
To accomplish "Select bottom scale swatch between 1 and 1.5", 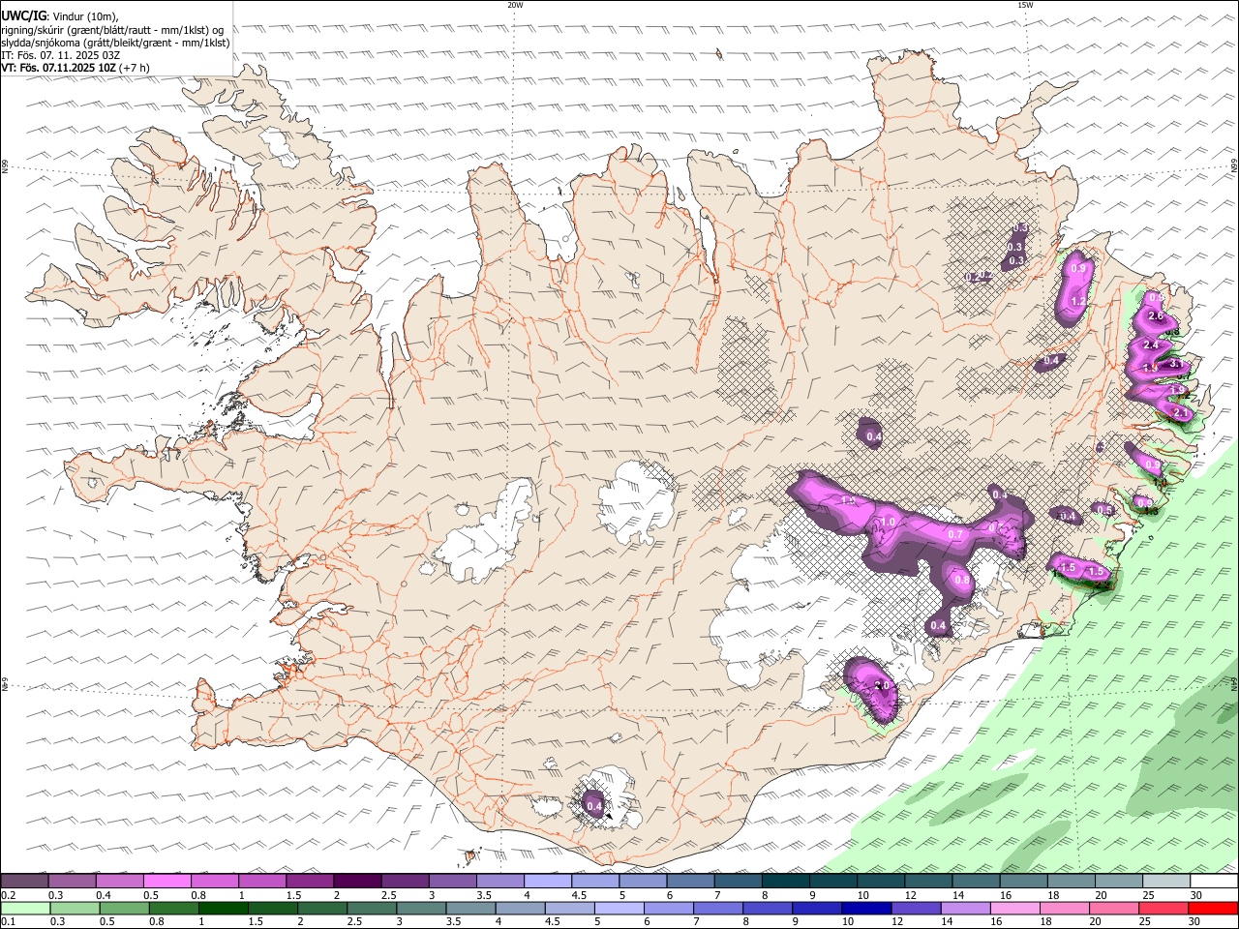I will 223,908.
